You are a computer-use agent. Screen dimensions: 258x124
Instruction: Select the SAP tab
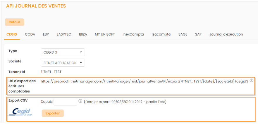(x=198, y=34)
